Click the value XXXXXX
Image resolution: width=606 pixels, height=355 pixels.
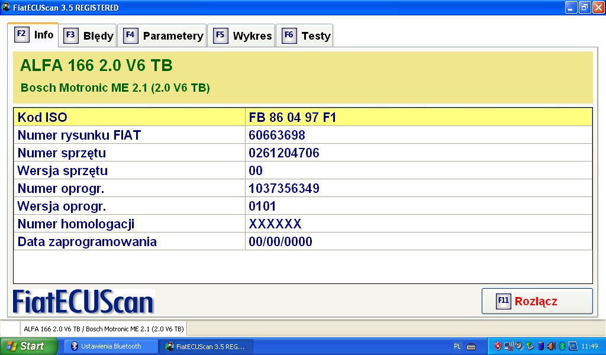(x=275, y=224)
